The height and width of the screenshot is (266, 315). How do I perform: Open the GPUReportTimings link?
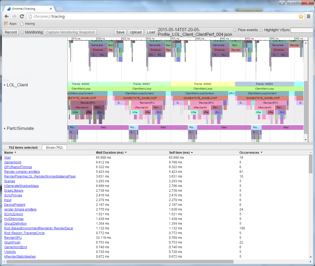coord(18,167)
